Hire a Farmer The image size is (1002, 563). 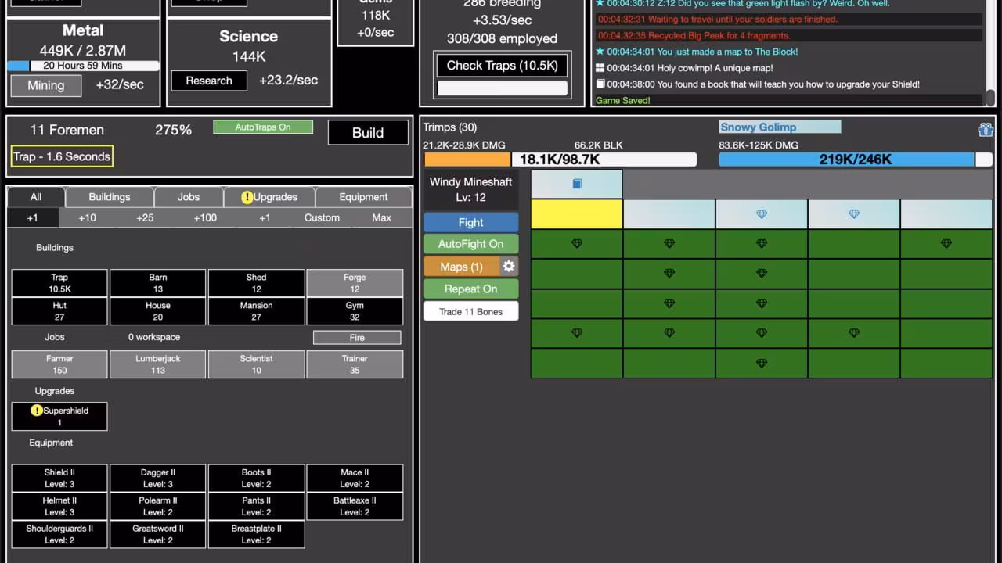59,364
